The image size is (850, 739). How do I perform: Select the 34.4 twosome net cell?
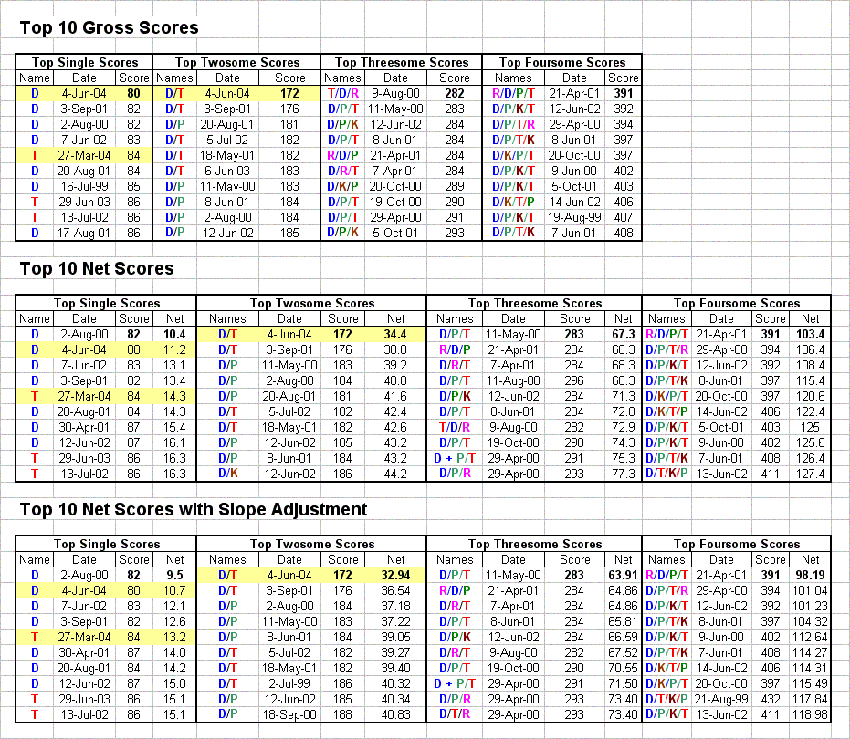(395, 334)
